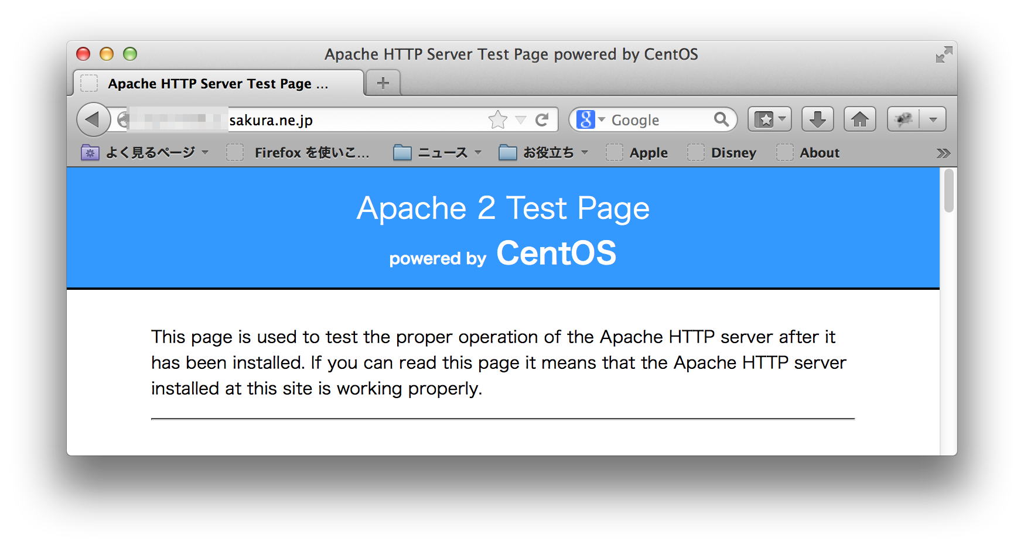Open the bookmarks menu button

coord(770,119)
